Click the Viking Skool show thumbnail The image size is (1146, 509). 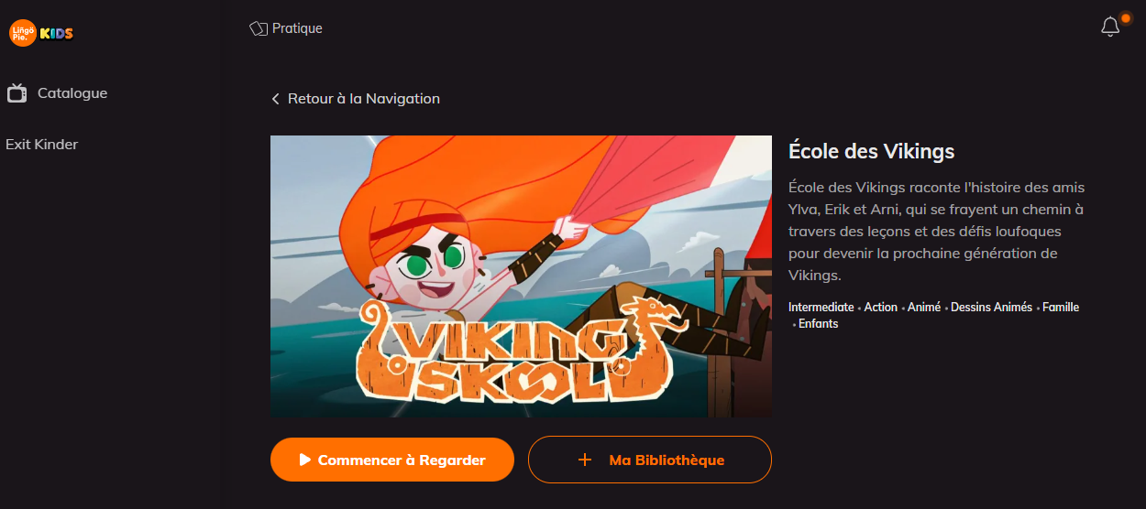click(x=521, y=276)
